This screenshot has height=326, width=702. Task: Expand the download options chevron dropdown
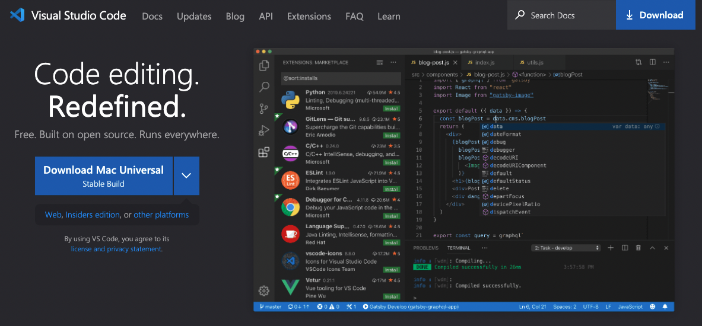(x=186, y=176)
